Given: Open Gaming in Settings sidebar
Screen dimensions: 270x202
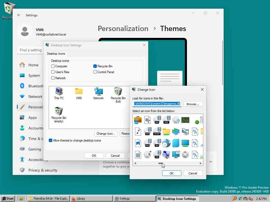Looking at the screenshot, I should (30, 149).
